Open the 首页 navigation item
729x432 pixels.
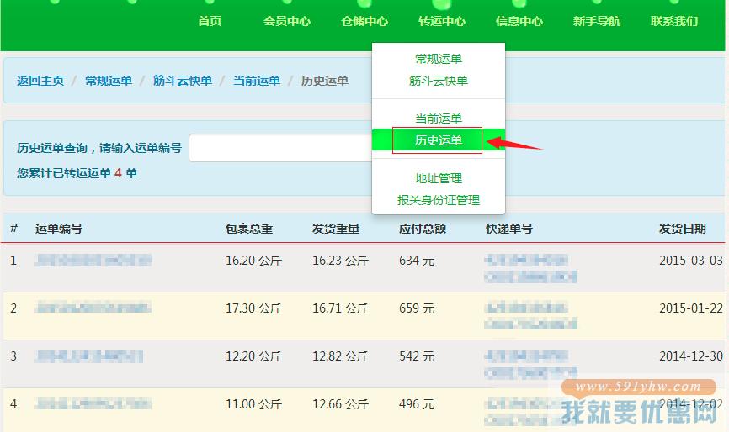coord(210,21)
